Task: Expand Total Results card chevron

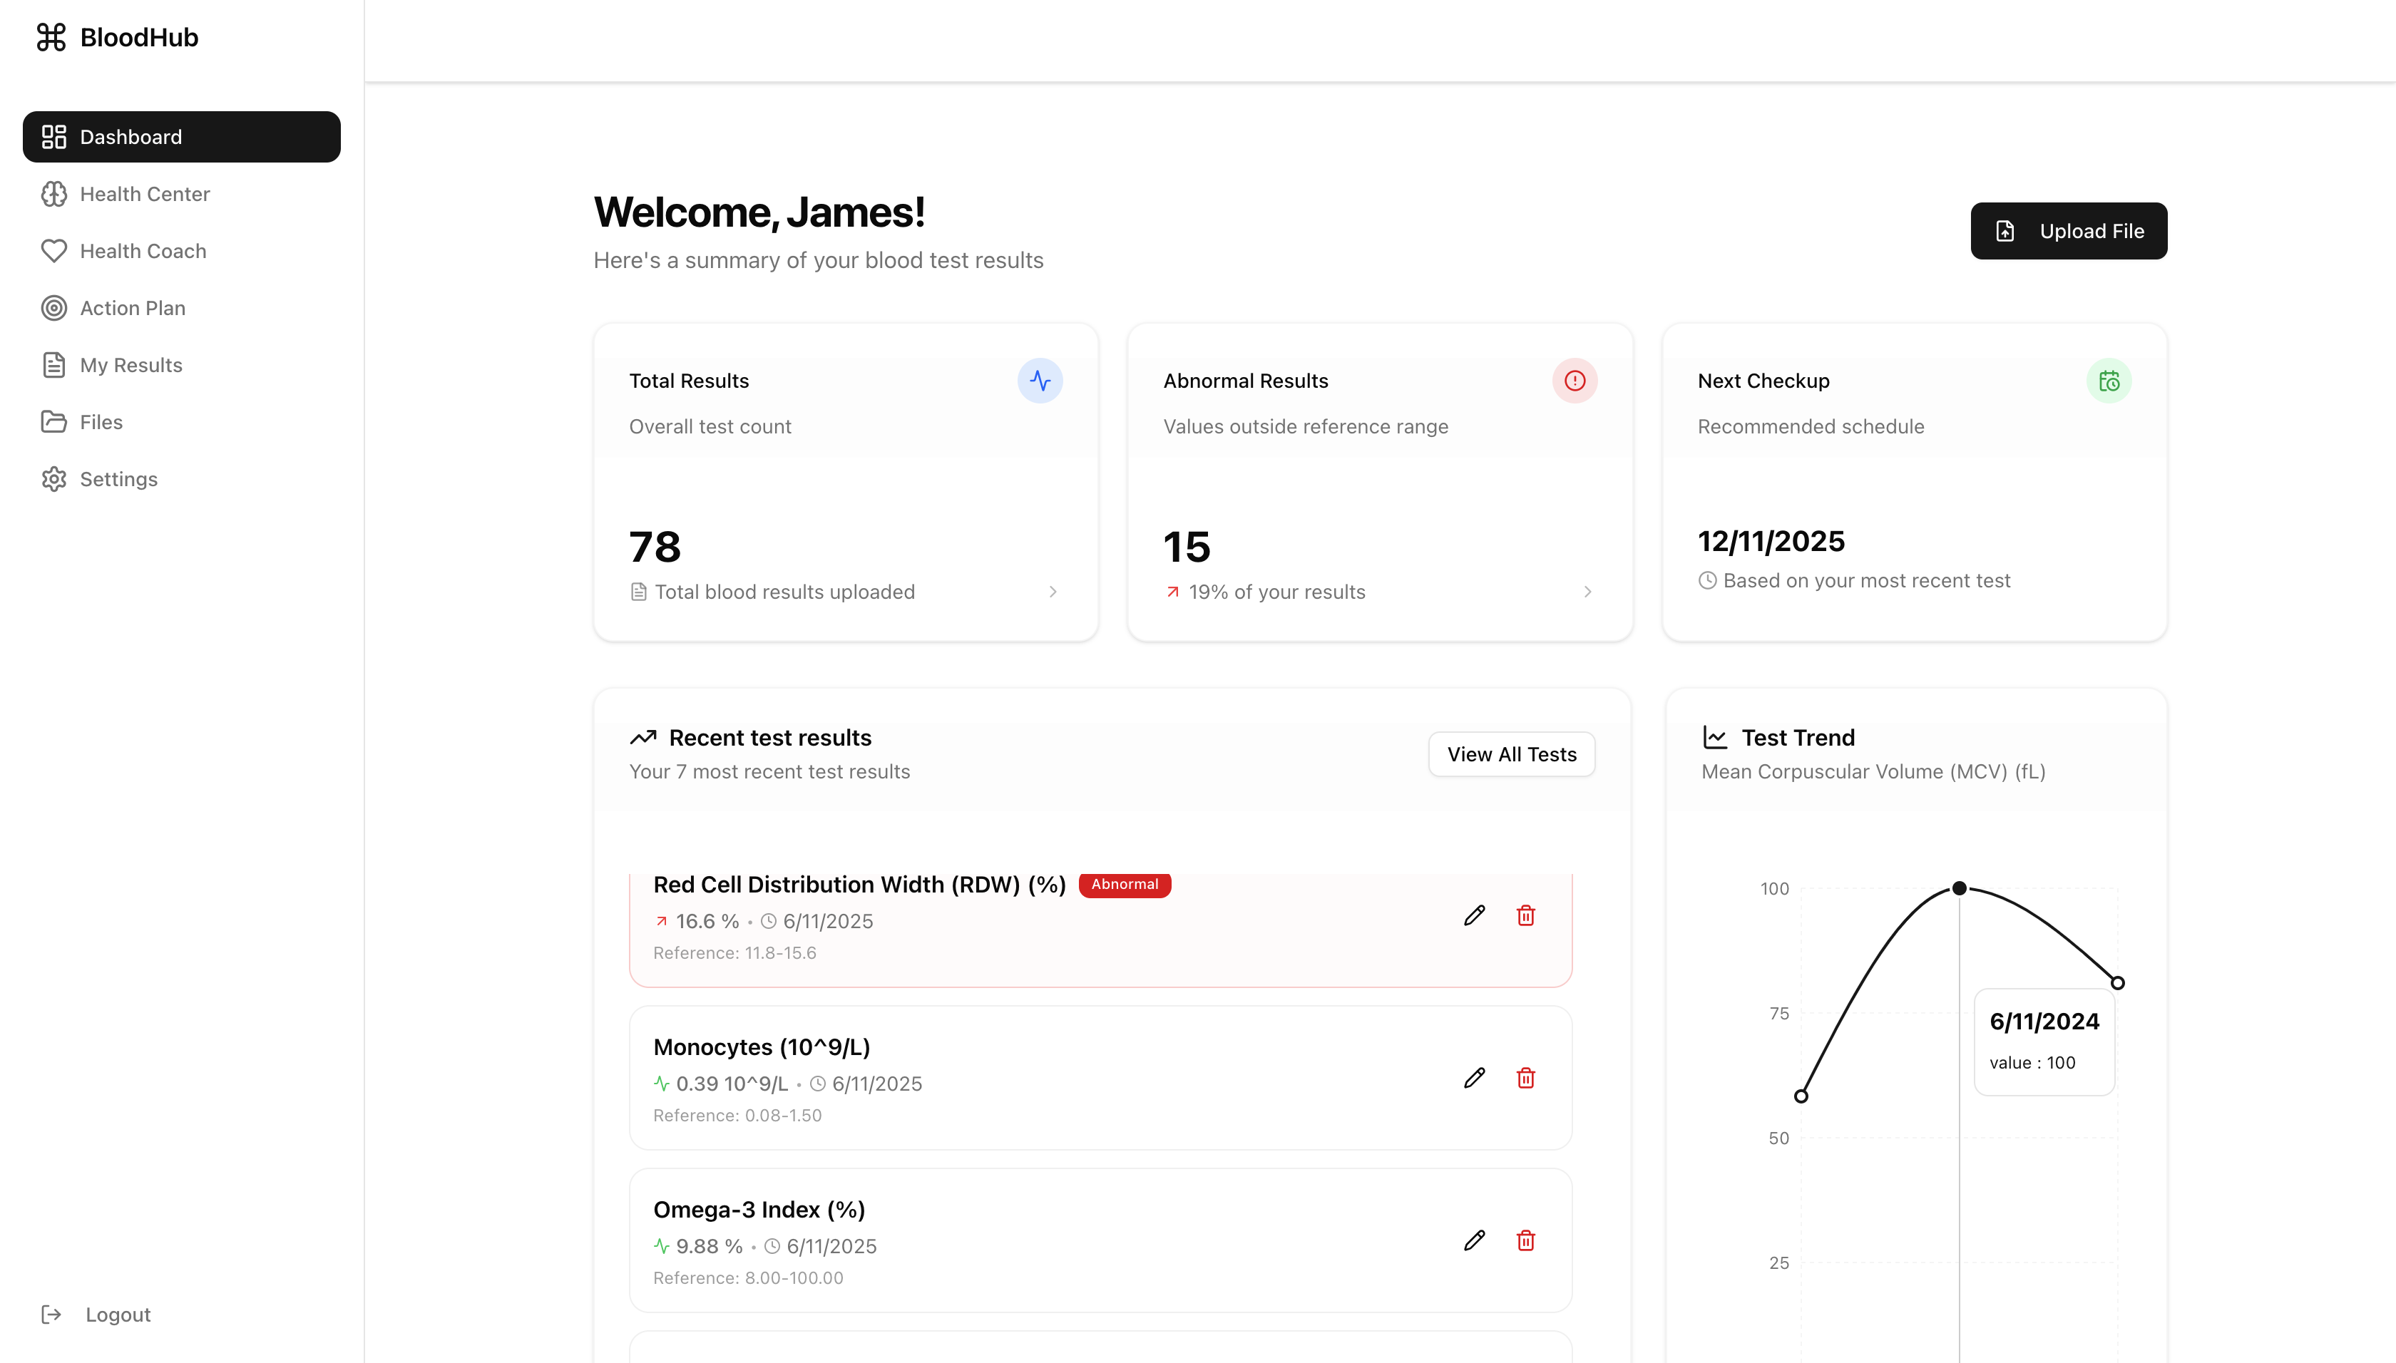Action: (x=1053, y=592)
